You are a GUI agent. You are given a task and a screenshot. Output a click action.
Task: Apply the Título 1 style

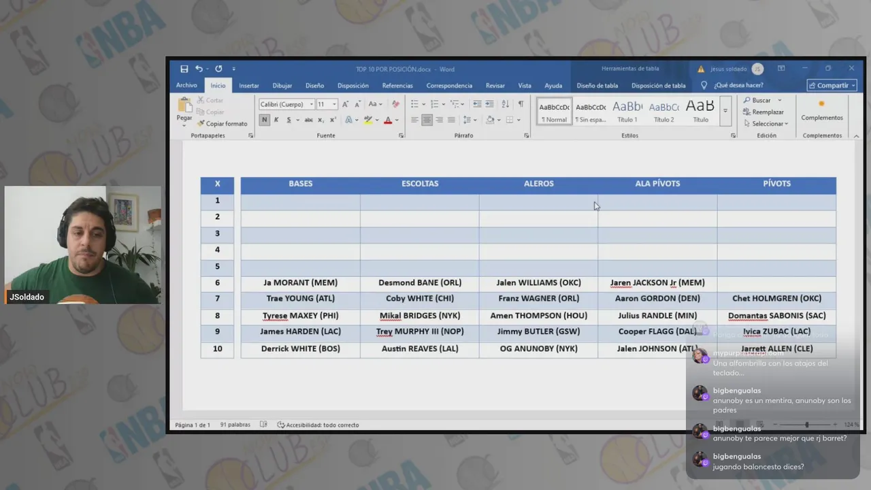click(627, 112)
